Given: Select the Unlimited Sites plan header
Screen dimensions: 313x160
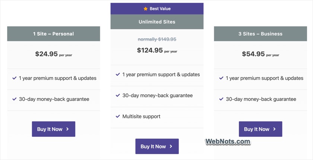Looking at the screenshot, I should 157,22.
